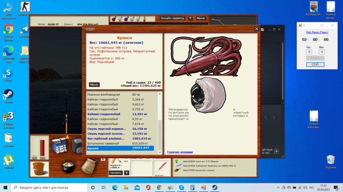Open Steam desktop shortcut

point(8,96)
